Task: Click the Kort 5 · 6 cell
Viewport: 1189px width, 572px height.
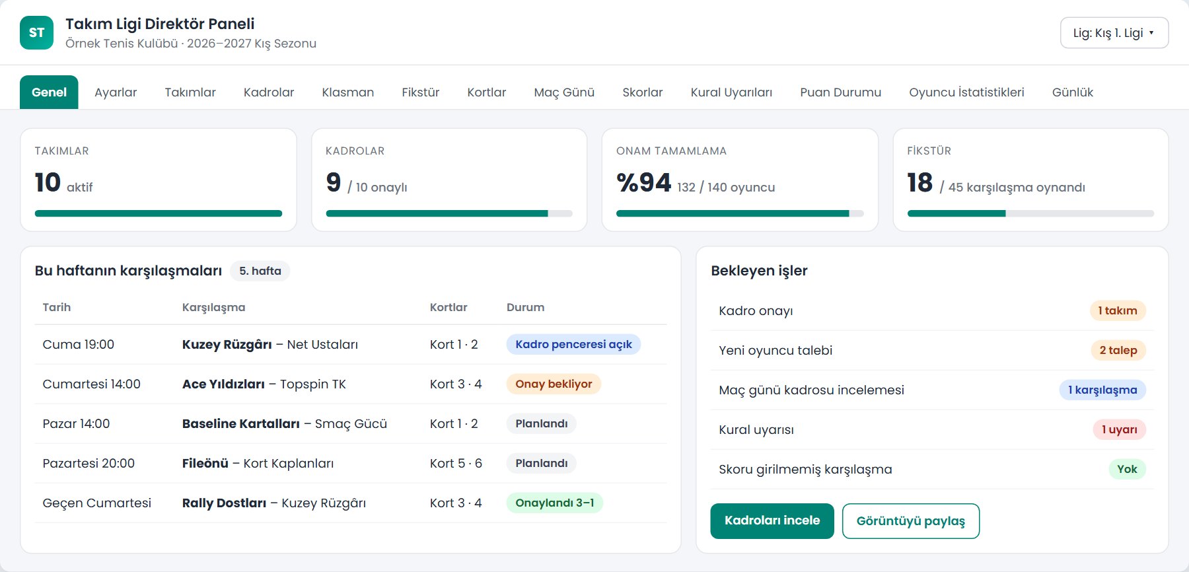Action: 456,463
